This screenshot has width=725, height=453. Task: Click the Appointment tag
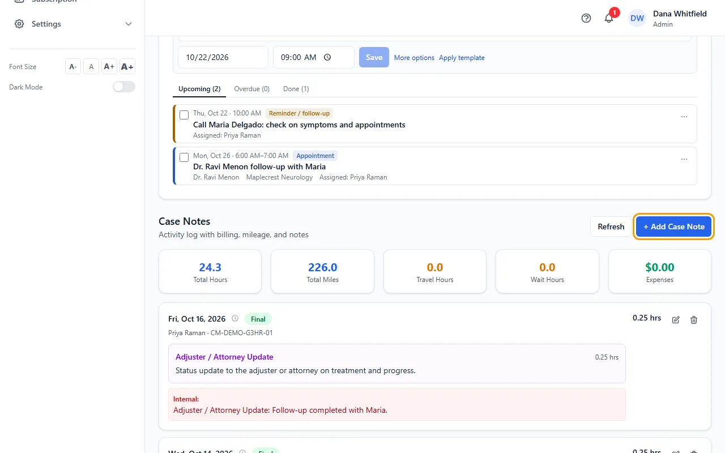coord(315,156)
